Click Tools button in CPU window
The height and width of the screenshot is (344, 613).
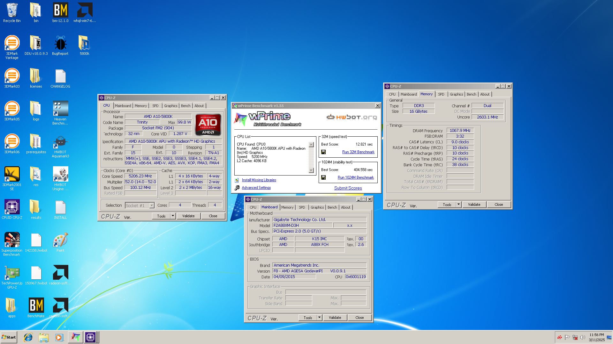(x=161, y=216)
